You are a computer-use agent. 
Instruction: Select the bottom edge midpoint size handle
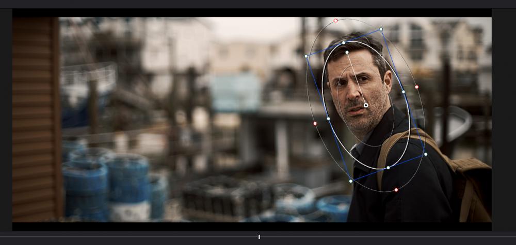pyautogui.click(x=388, y=168)
